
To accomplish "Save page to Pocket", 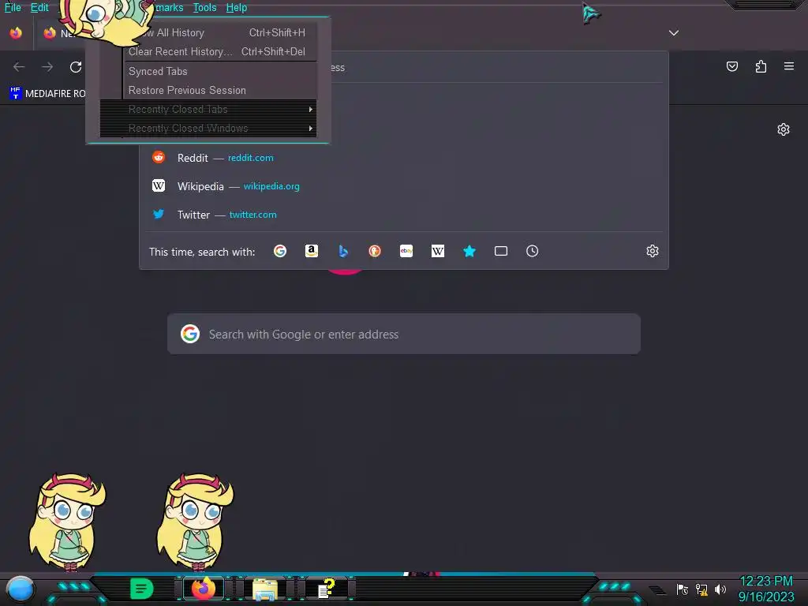I will click(731, 66).
